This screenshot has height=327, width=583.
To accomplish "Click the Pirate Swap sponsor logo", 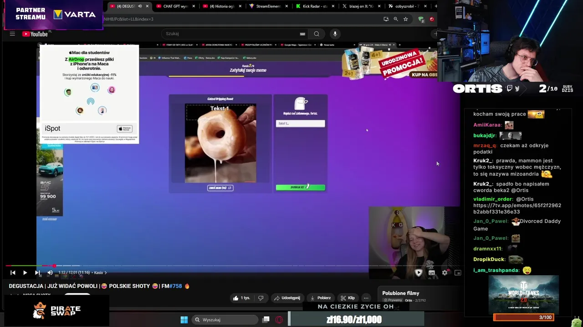I will [x=57, y=311].
